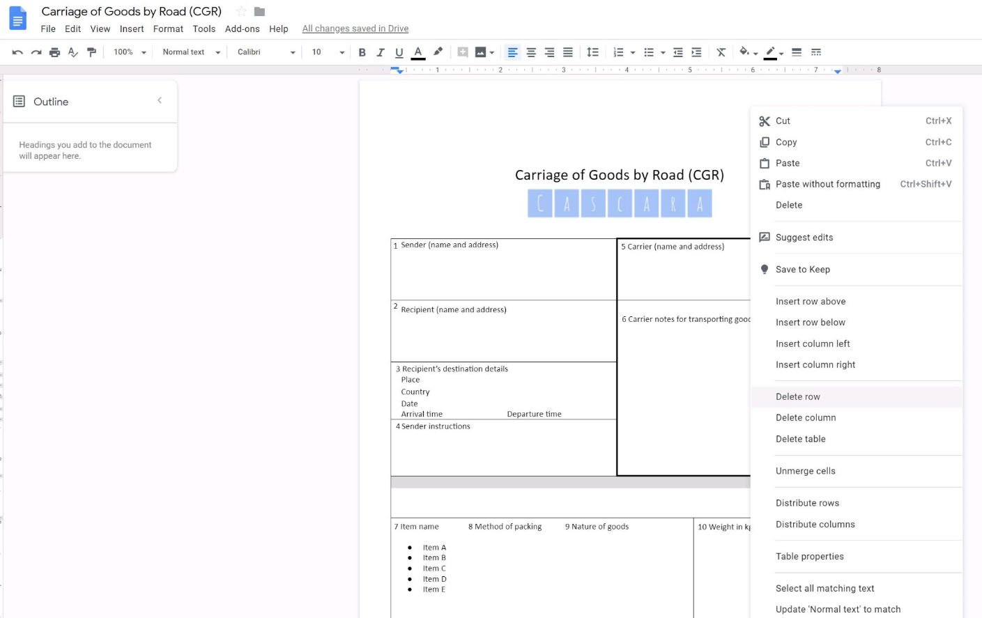Open the border dash style options
The height and width of the screenshot is (618, 982).
pos(816,52)
